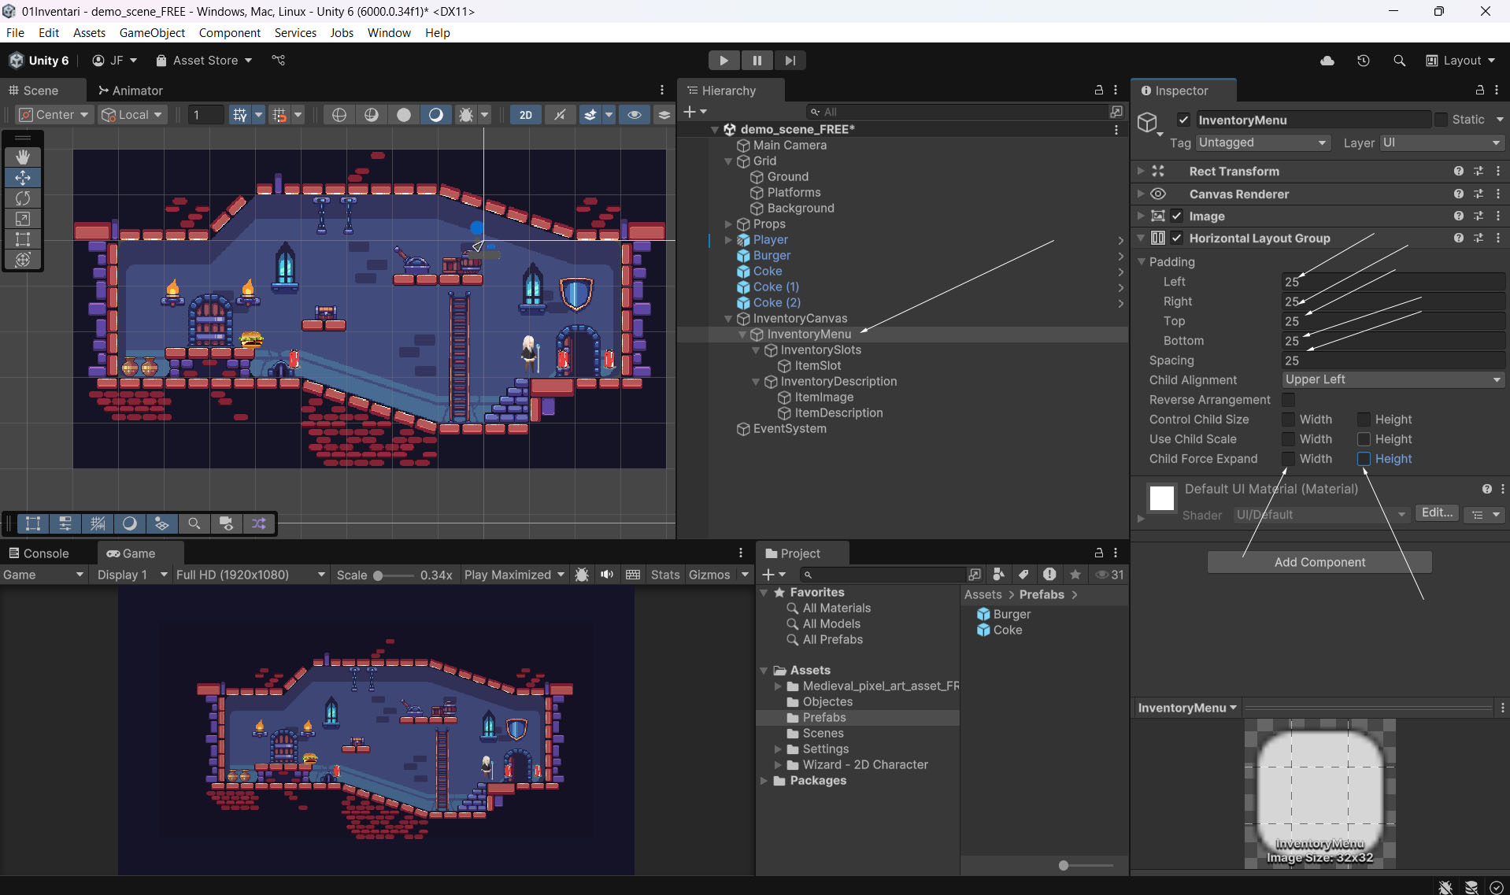Select the Rotate tool in Scene toolbar
The image size is (1510, 895).
(23, 198)
